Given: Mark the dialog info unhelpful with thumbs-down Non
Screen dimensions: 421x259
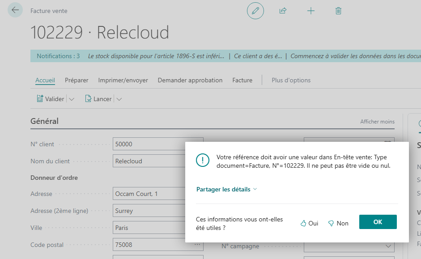Looking at the screenshot, I should (338, 223).
